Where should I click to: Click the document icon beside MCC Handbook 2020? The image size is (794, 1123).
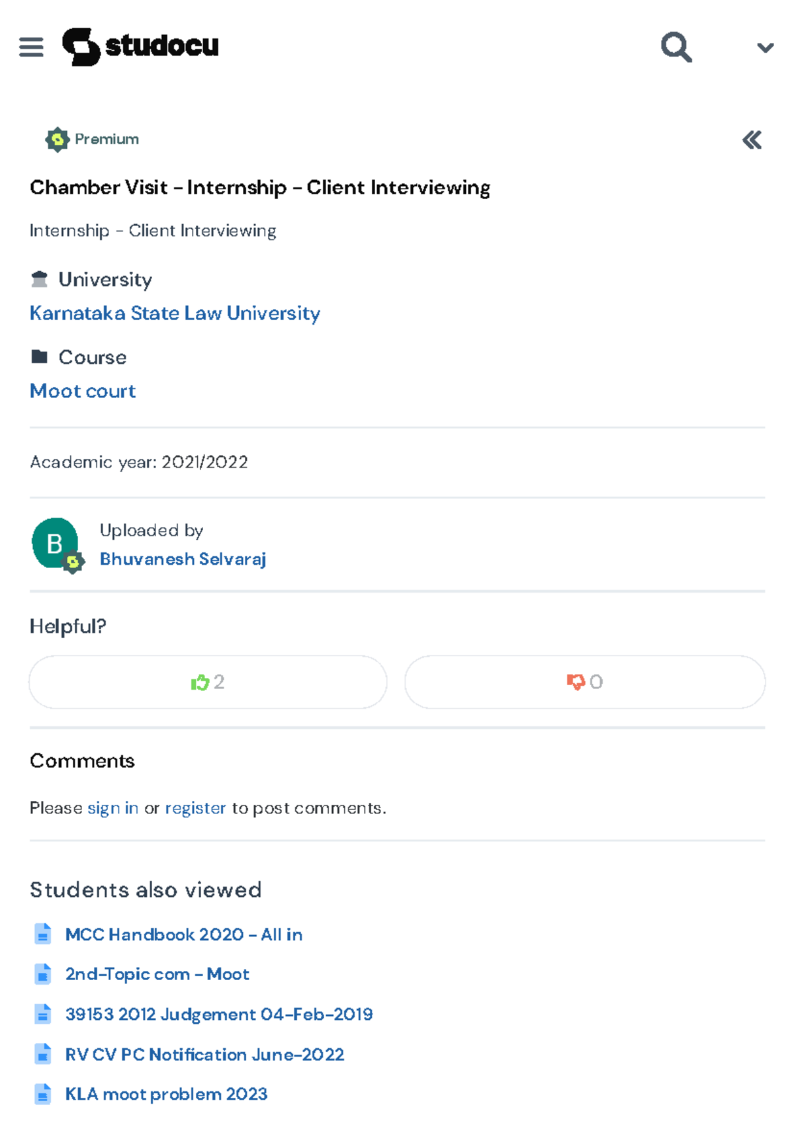(x=43, y=934)
